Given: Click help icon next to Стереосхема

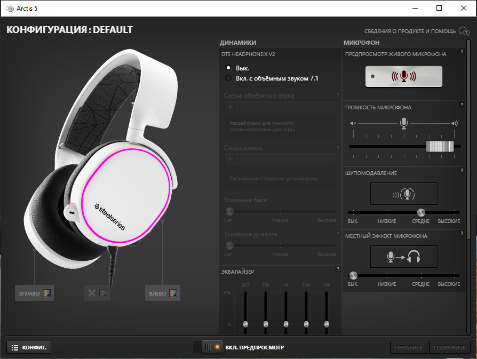Looking at the screenshot, I should click(338, 147).
